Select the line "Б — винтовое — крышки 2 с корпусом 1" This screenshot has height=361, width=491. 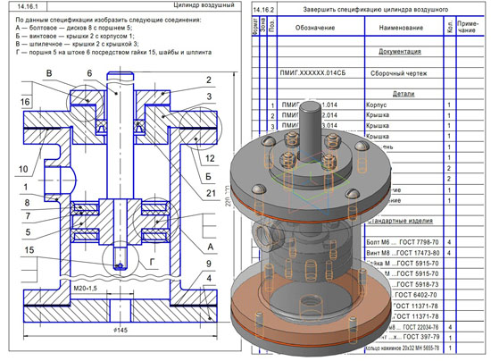(x=75, y=36)
